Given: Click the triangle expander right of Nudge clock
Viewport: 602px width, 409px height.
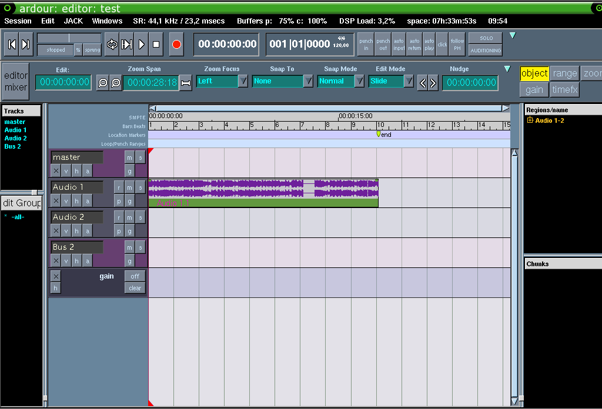Looking at the screenshot, I should click(507, 69).
